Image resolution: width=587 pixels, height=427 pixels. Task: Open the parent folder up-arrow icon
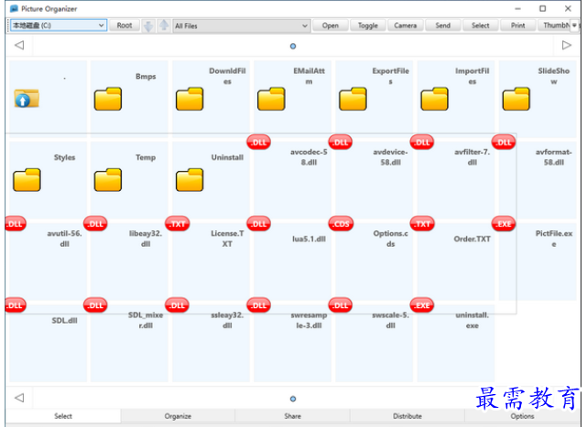click(x=27, y=99)
